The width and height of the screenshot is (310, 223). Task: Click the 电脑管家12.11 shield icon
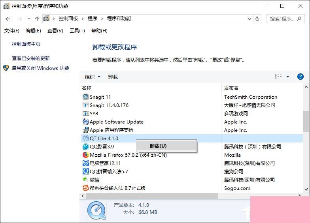point(85,163)
